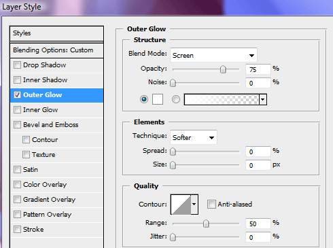Click the Range slider handle
The image size is (333, 248).
pyautogui.click(x=206, y=224)
